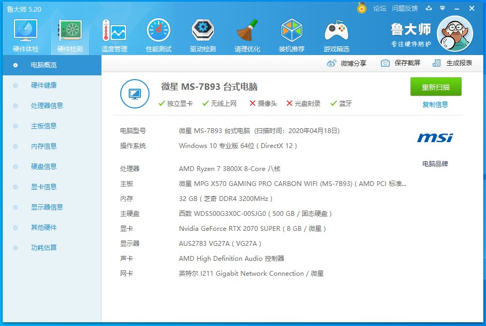The image size is (486, 326).
Task: Start 清理优化 cleanup optimization
Action: pos(247,35)
